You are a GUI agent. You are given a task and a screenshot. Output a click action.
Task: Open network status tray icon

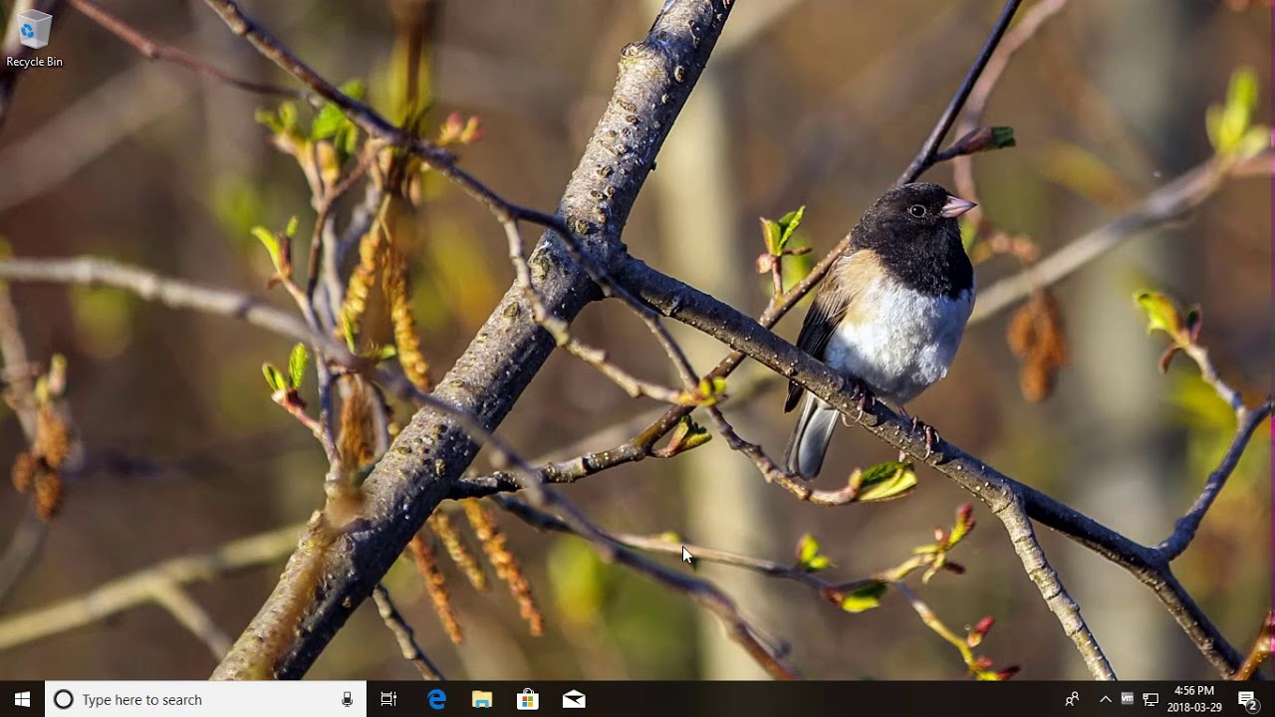coord(1150,699)
